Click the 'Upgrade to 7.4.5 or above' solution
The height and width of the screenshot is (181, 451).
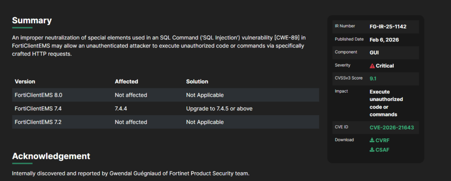click(219, 109)
